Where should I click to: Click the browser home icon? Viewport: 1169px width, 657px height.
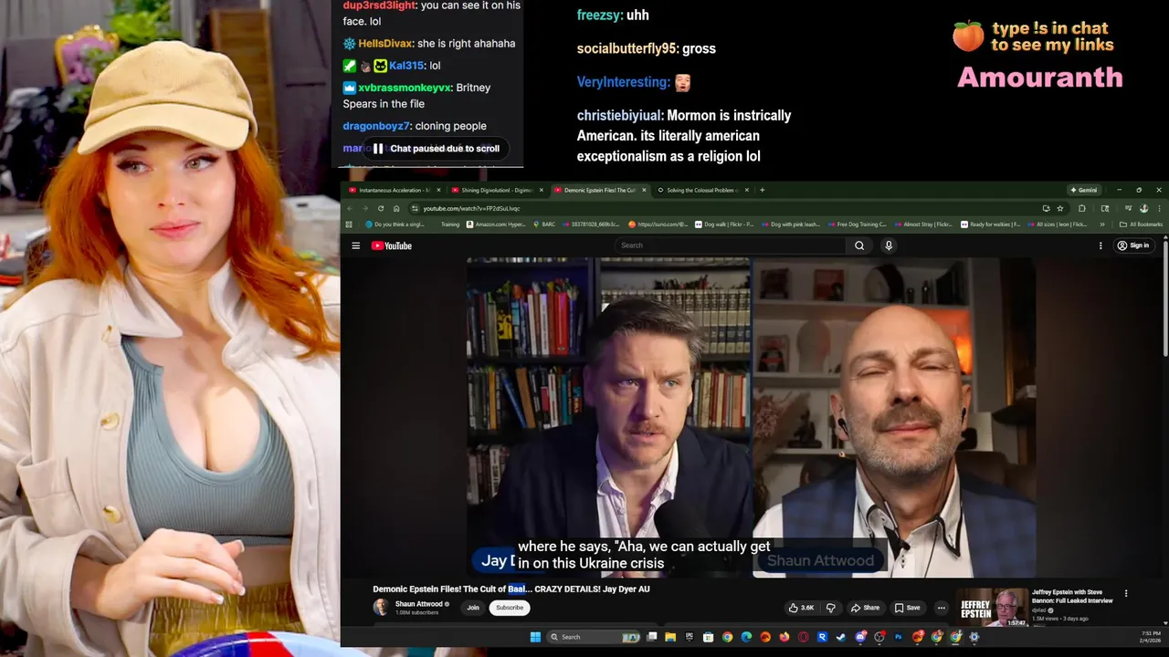point(396,208)
